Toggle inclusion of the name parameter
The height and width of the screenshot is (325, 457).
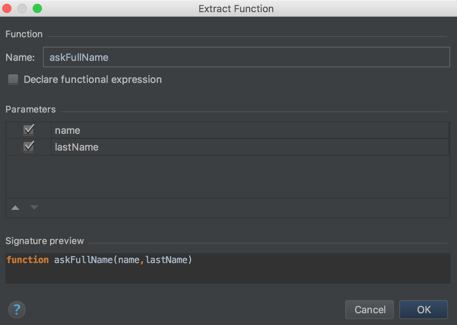click(28, 130)
